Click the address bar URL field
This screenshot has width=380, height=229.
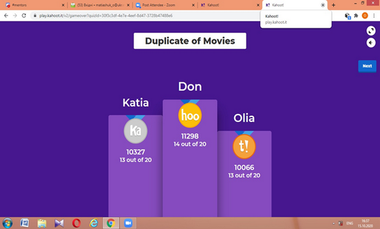click(x=146, y=15)
